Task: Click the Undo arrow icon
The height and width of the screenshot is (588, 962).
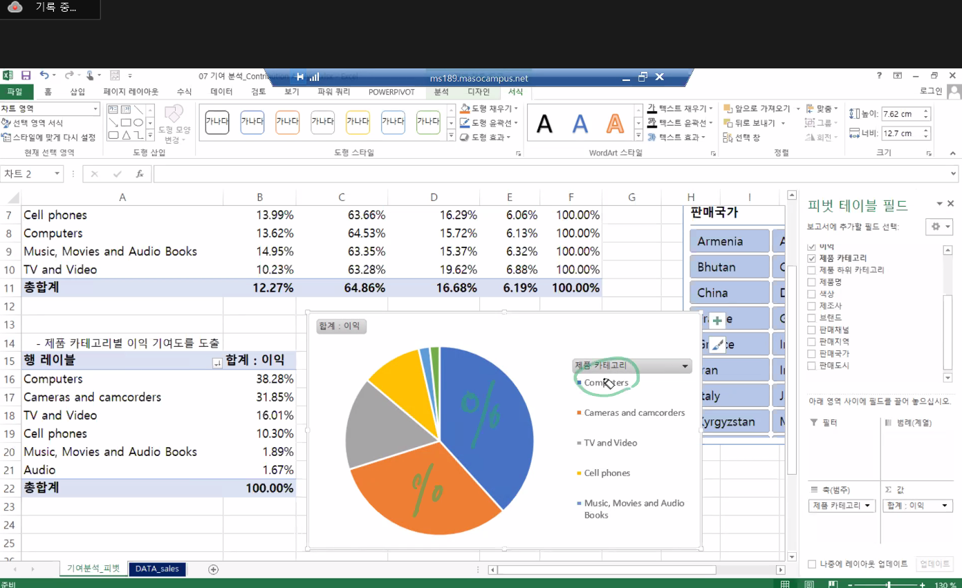Action: pos(44,75)
